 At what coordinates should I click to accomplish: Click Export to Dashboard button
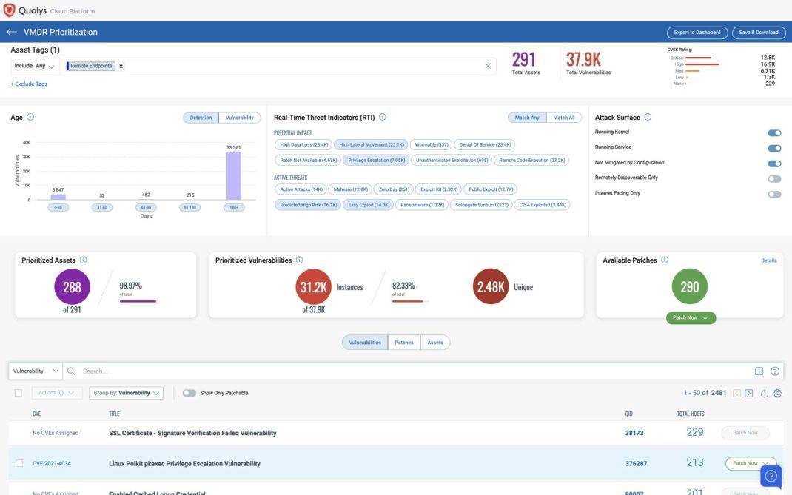[x=697, y=33]
